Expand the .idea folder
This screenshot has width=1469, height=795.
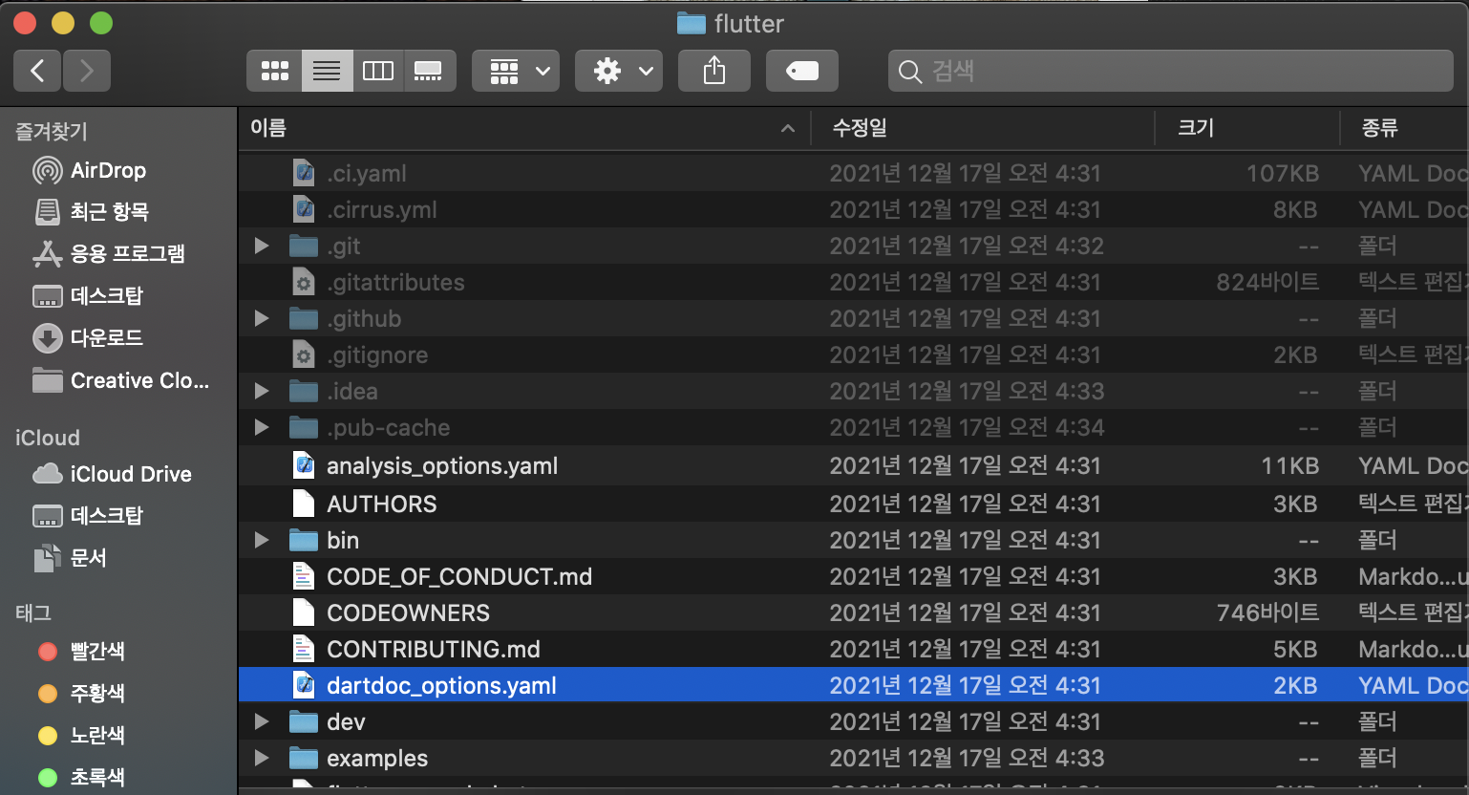tap(261, 391)
